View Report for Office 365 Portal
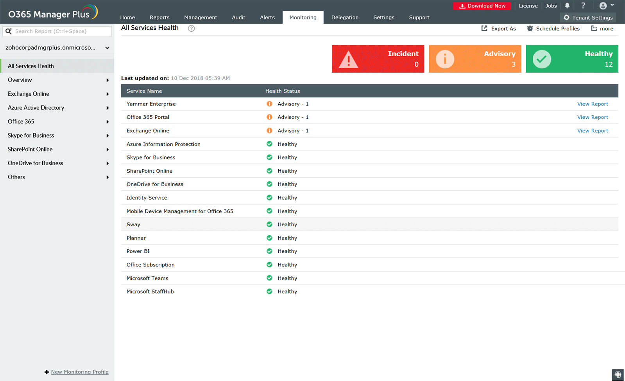 [x=593, y=117]
